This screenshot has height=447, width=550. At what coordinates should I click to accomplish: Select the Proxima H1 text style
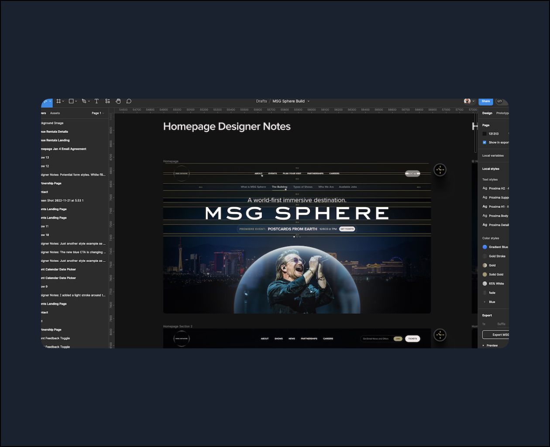495,206
